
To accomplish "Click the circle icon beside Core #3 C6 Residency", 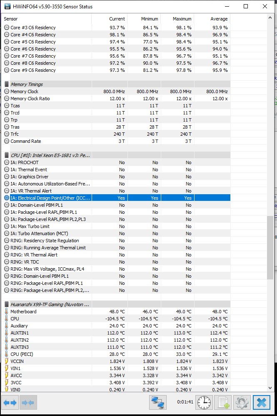I will [x=7, y=27].
